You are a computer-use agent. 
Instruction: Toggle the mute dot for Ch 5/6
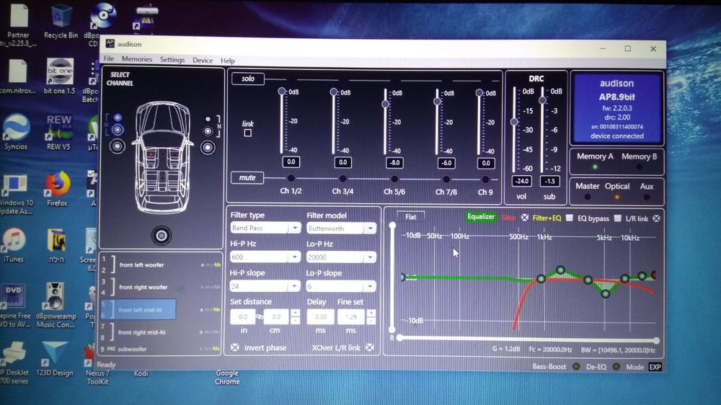coord(394,179)
